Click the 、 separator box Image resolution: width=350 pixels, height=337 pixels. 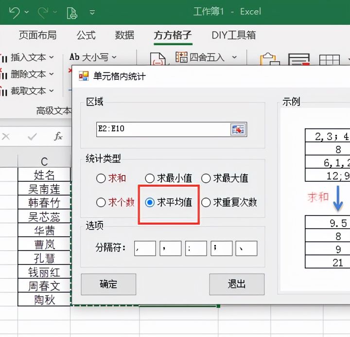[246, 248]
